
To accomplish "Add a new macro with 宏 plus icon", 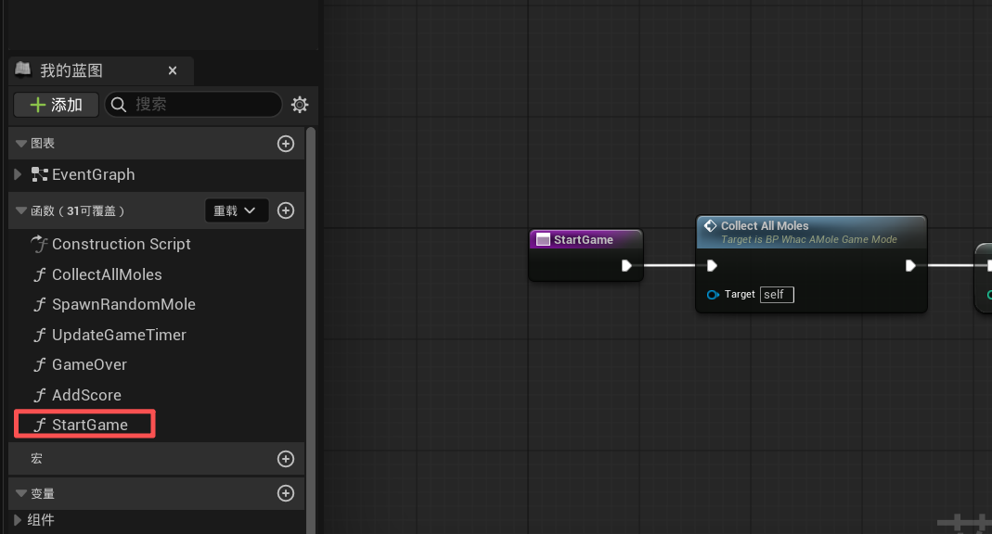I will coord(286,459).
